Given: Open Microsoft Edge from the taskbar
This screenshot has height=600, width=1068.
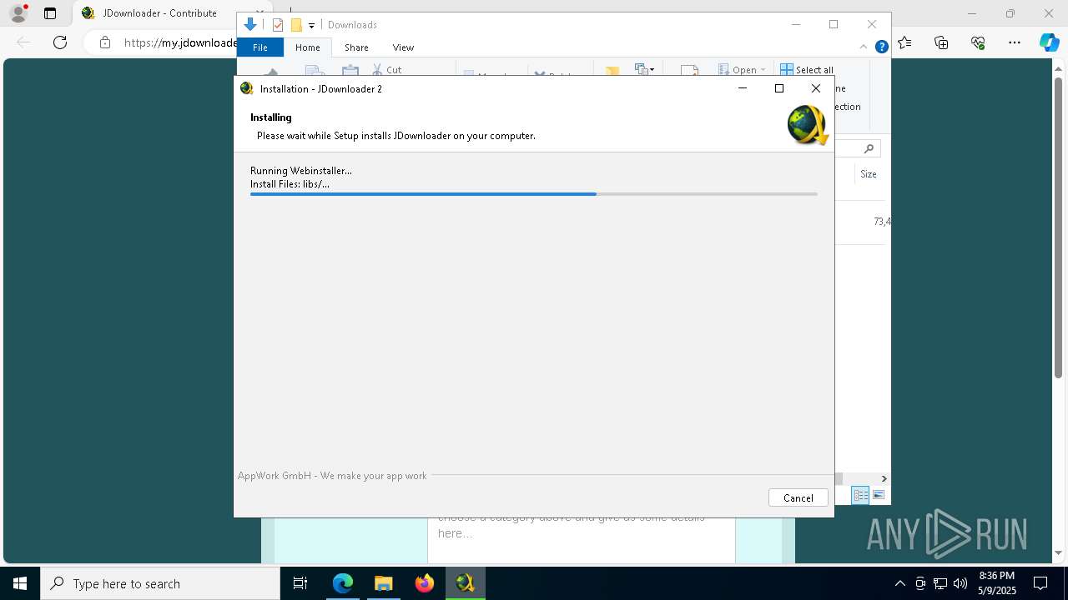Looking at the screenshot, I should point(343,583).
